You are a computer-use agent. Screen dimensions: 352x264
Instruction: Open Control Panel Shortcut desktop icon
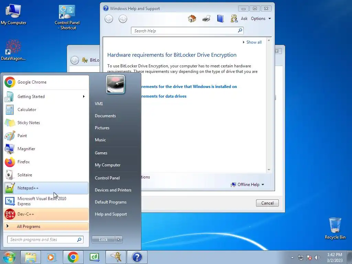pos(67,18)
